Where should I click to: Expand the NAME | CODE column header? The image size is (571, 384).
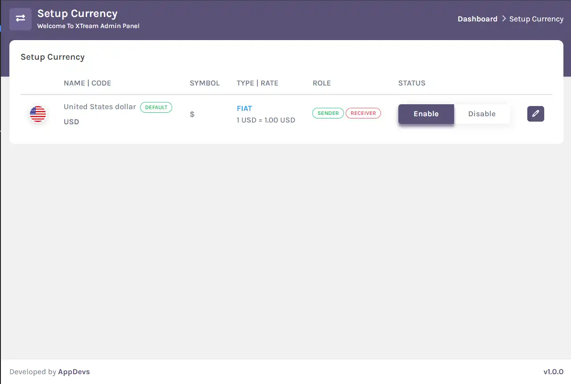[x=87, y=83]
